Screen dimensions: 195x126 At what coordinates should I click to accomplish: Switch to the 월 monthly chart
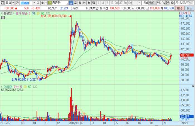[x=80, y=3]
